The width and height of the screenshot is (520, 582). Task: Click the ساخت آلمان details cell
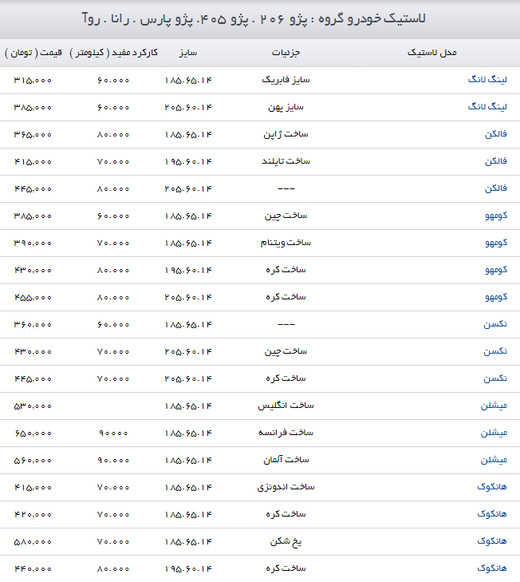pyautogui.click(x=286, y=460)
